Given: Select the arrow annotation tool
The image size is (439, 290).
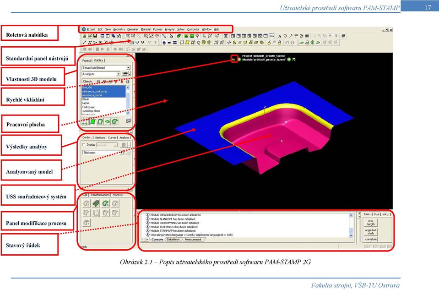Looking at the screenshot, I should click(291, 36).
